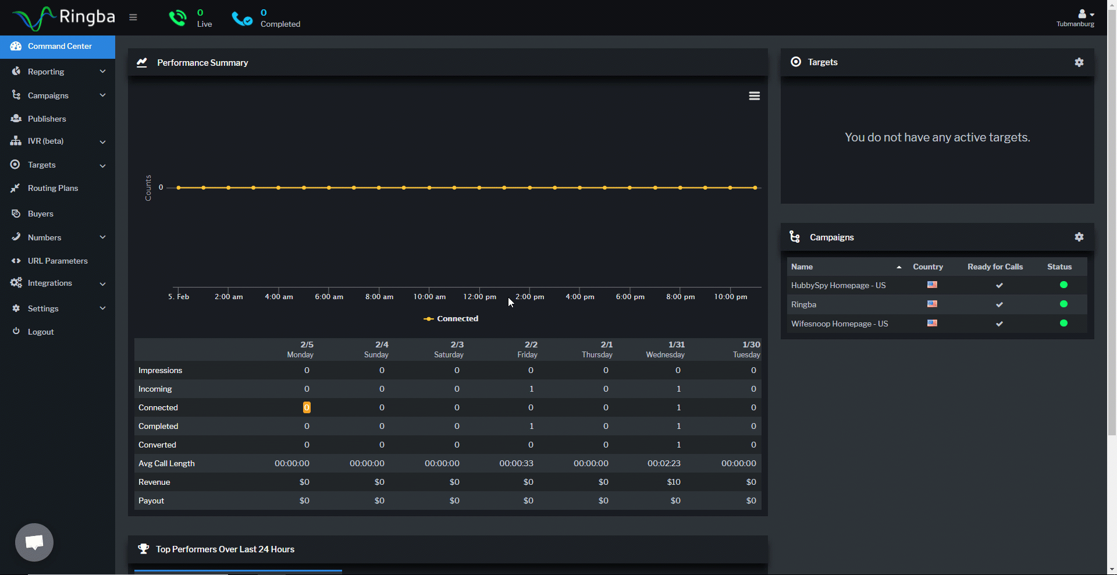Expand the Settings chevron
The image size is (1117, 575).
click(x=103, y=308)
